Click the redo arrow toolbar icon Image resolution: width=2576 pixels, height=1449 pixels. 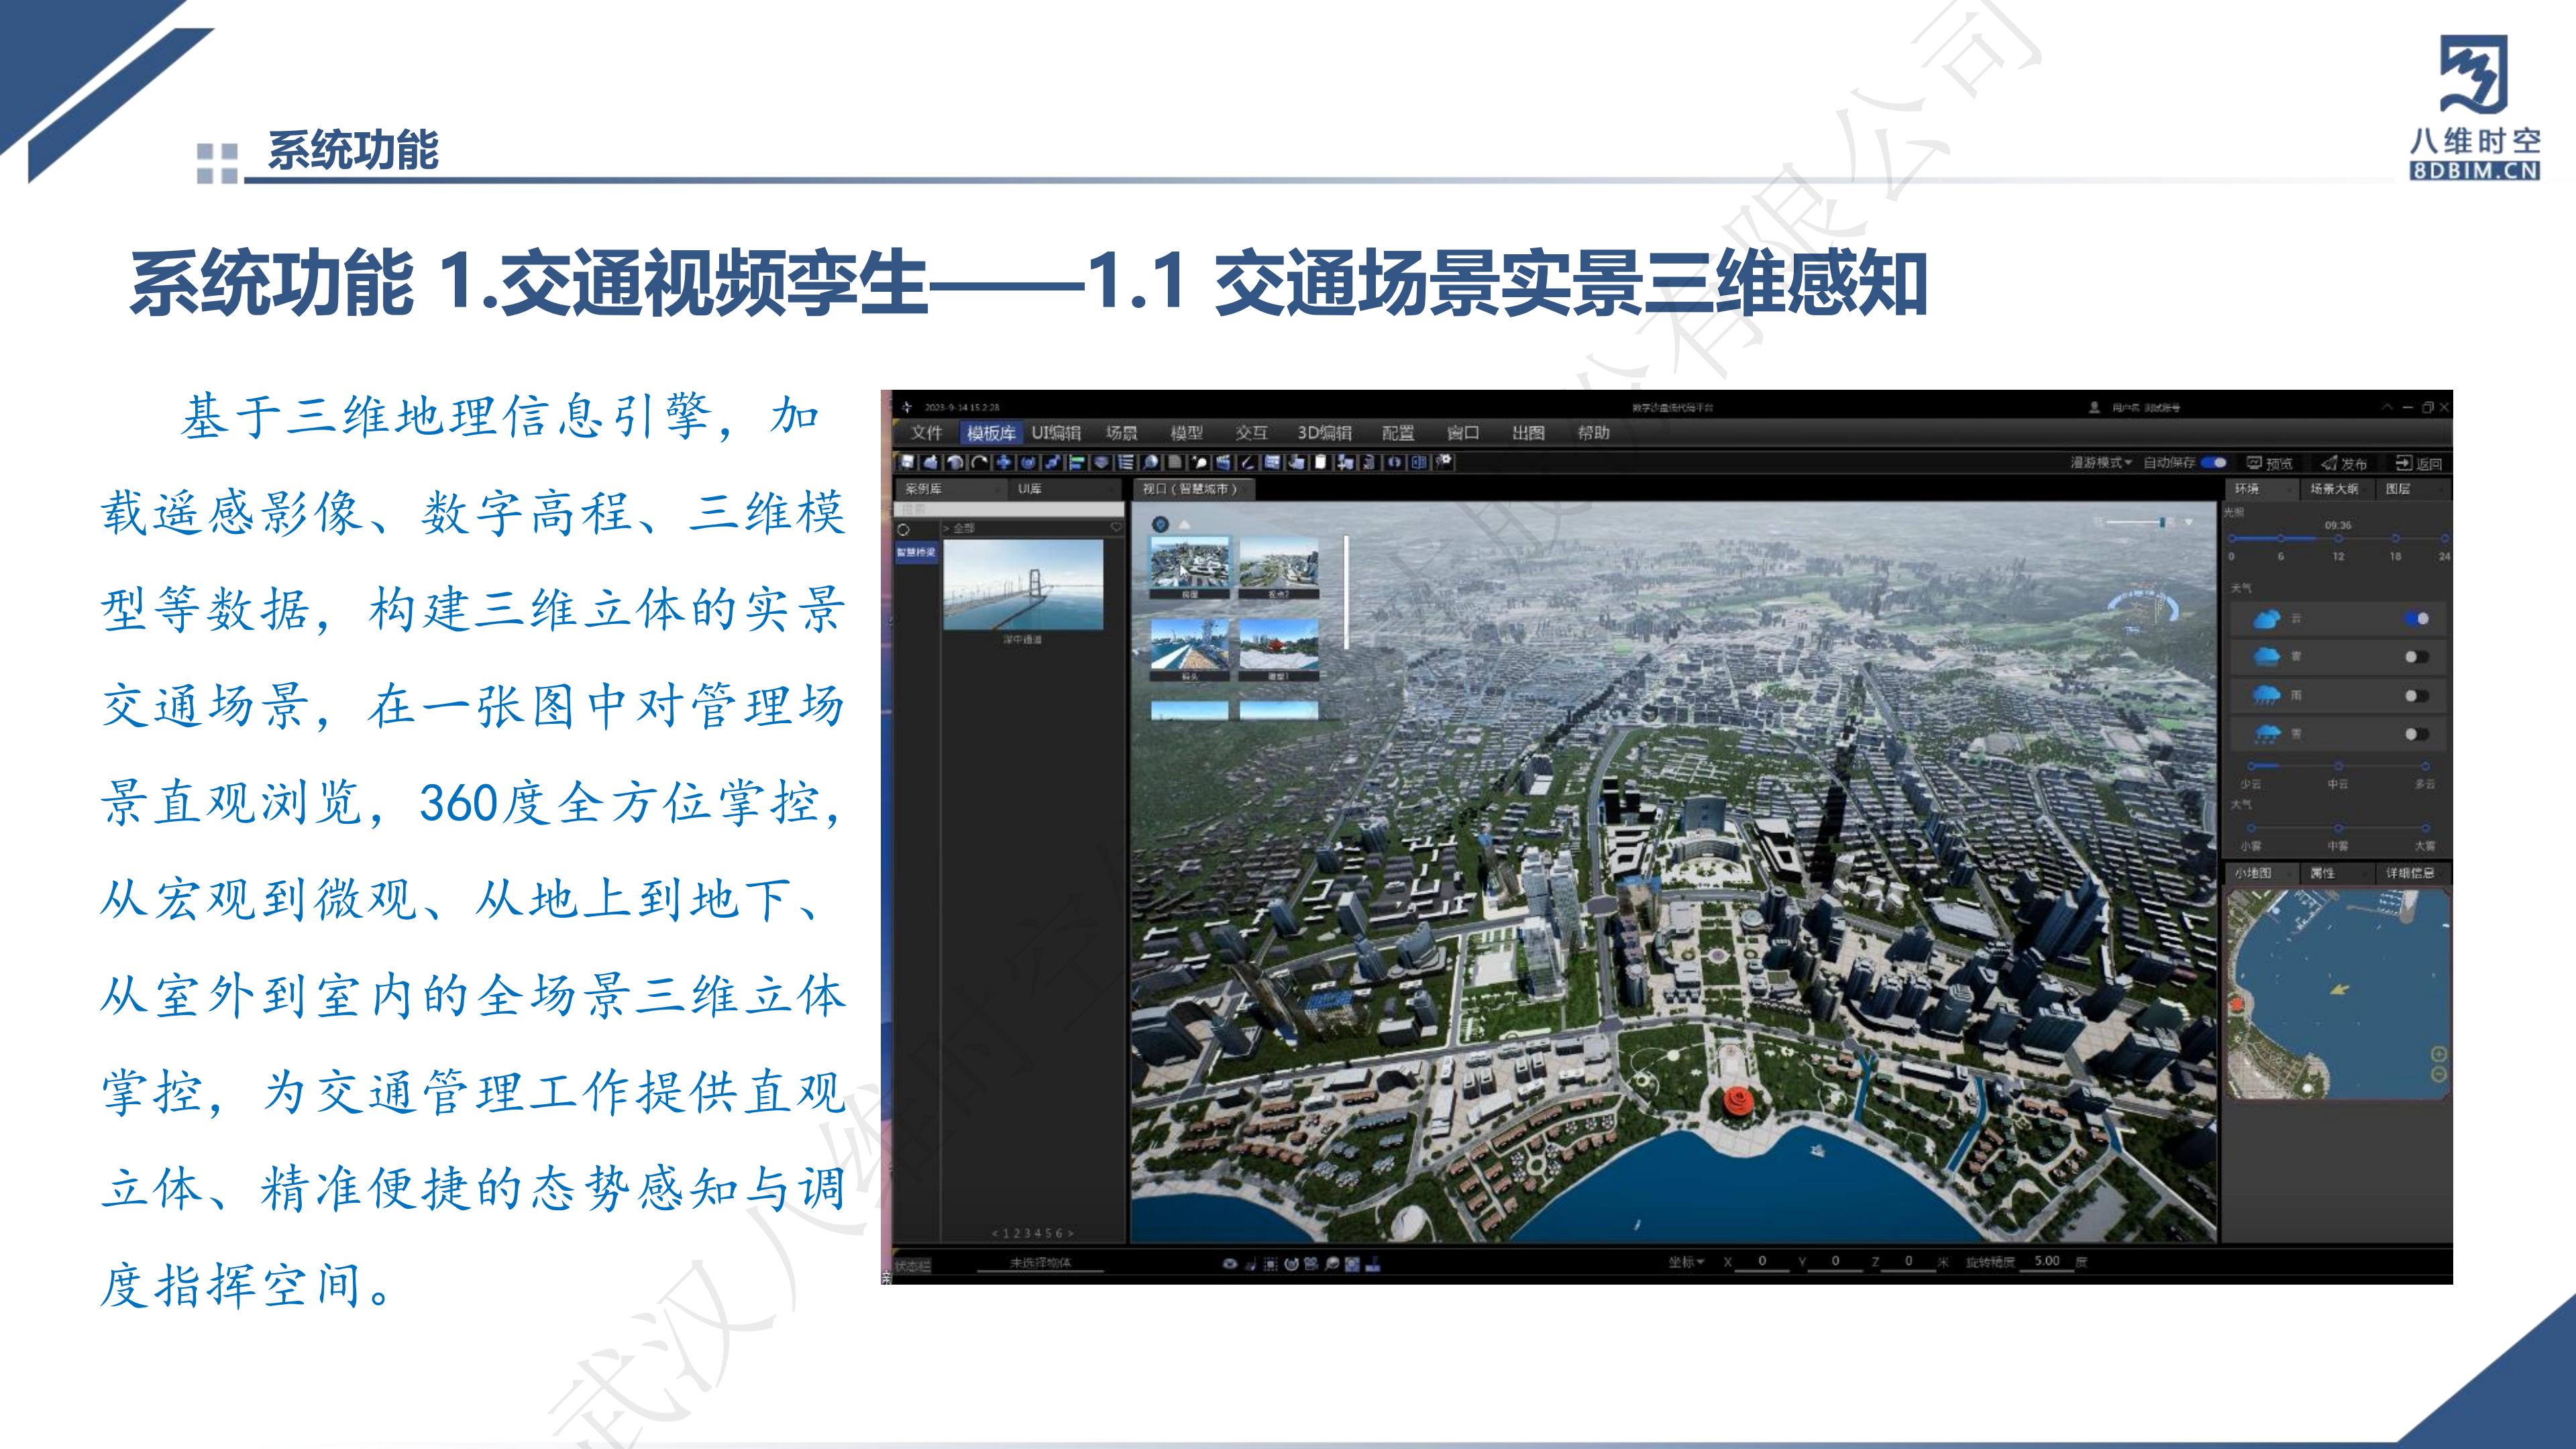click(980, 462)
